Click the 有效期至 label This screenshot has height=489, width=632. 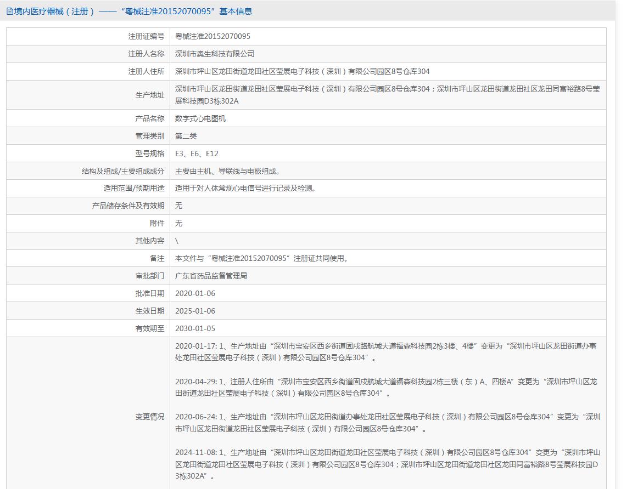pyautogui.click(x=150, y=329)
